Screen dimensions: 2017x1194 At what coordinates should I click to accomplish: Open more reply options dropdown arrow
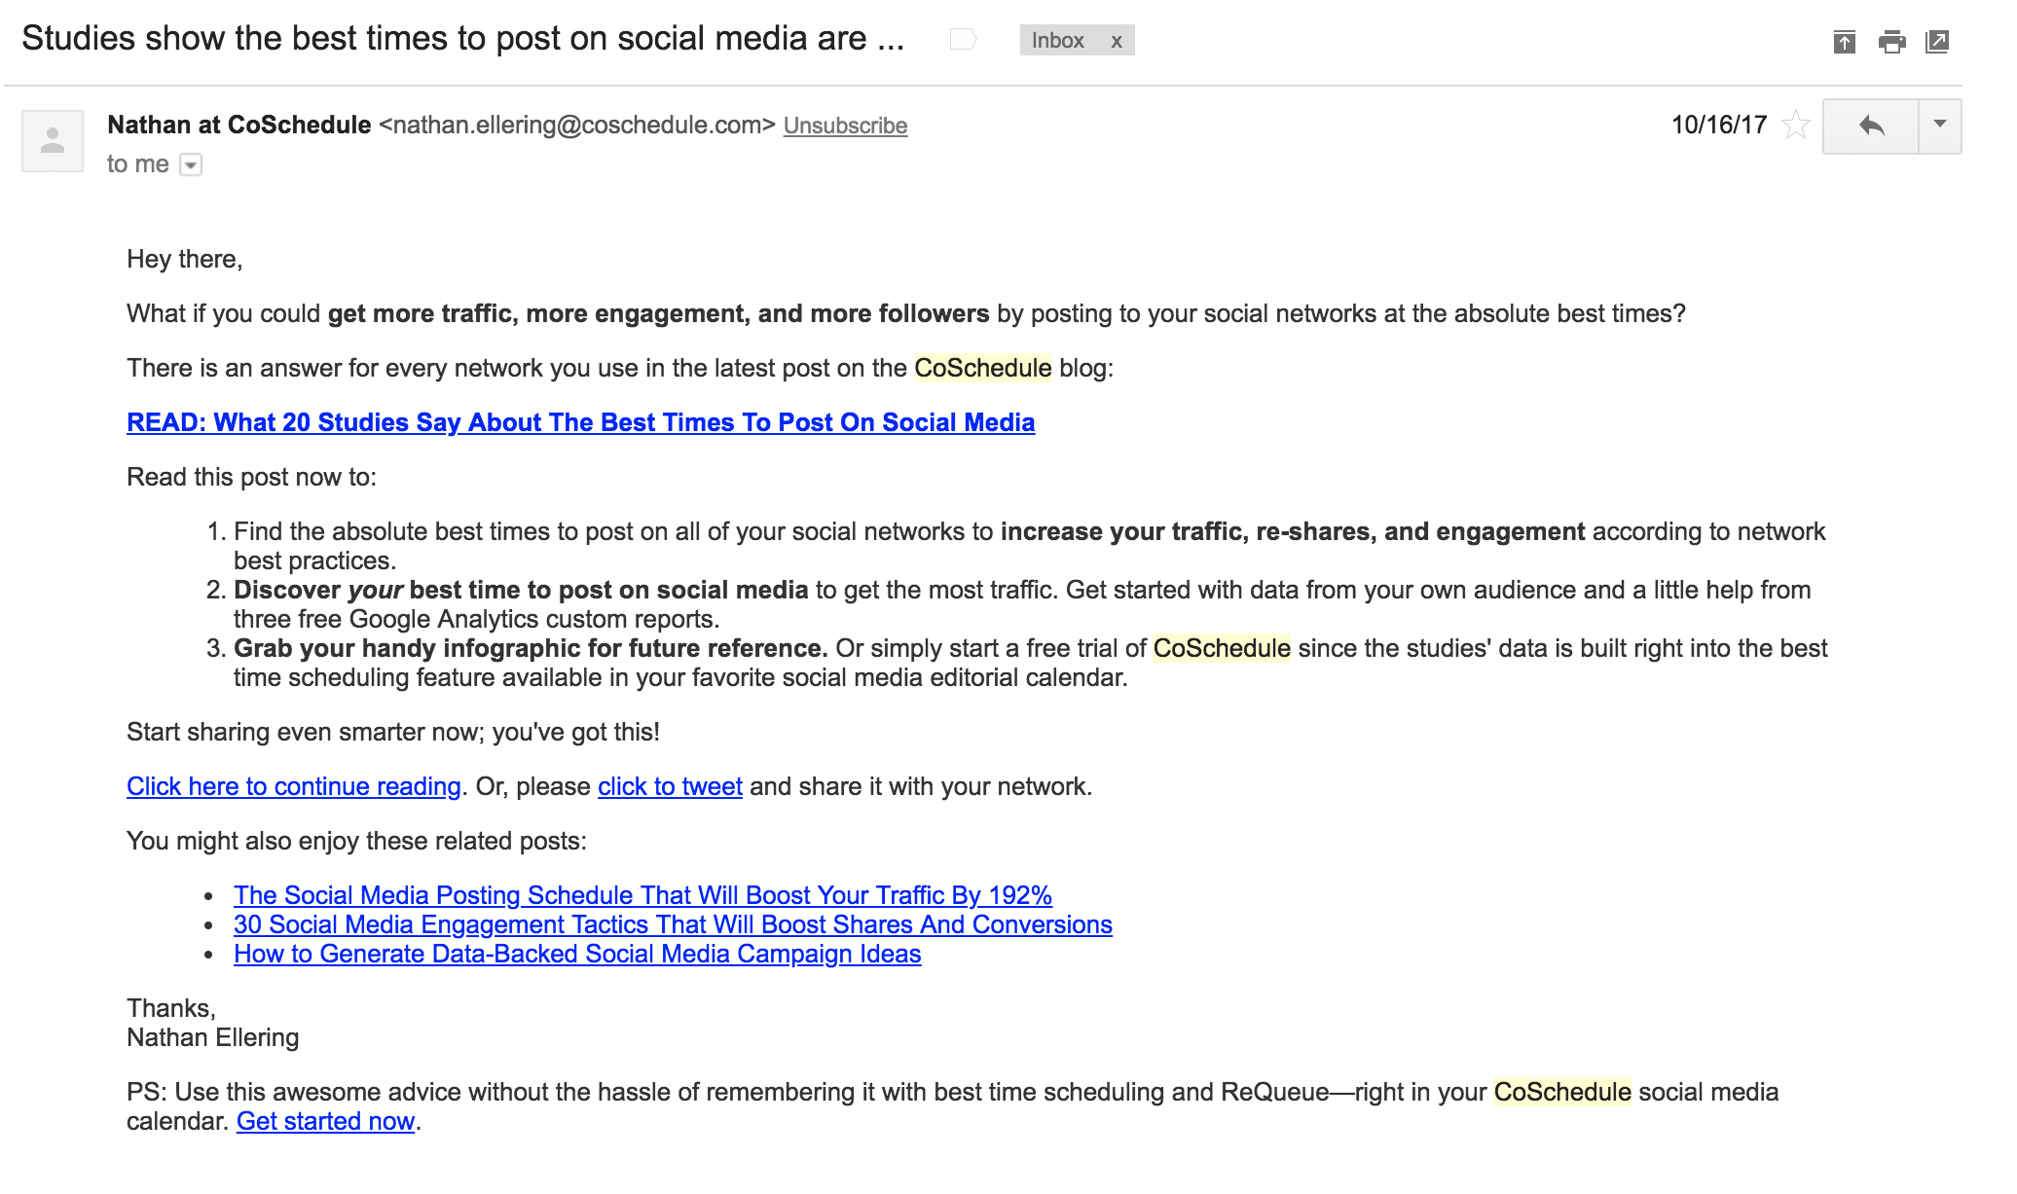[1939, 126]
